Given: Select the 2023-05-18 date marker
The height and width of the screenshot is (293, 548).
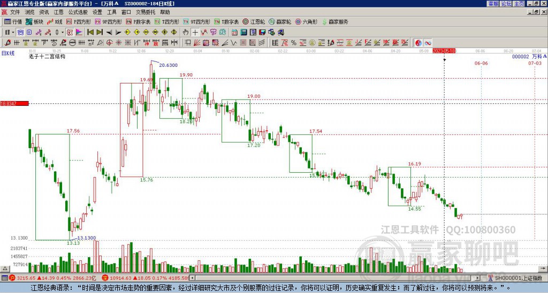Looking at the screenshot, I should coord(444,51).
